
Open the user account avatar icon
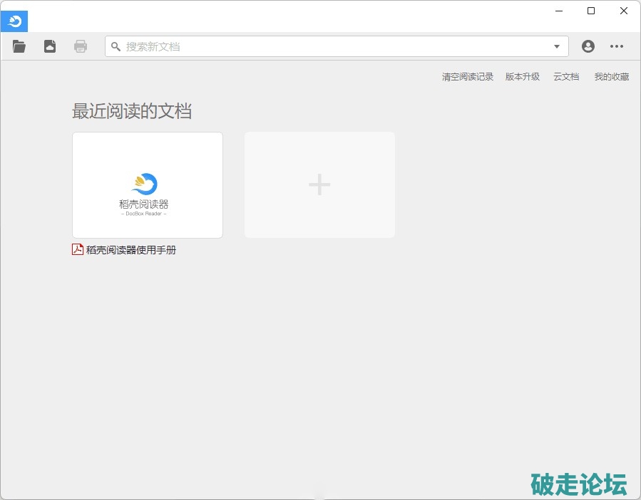[588, 46]
